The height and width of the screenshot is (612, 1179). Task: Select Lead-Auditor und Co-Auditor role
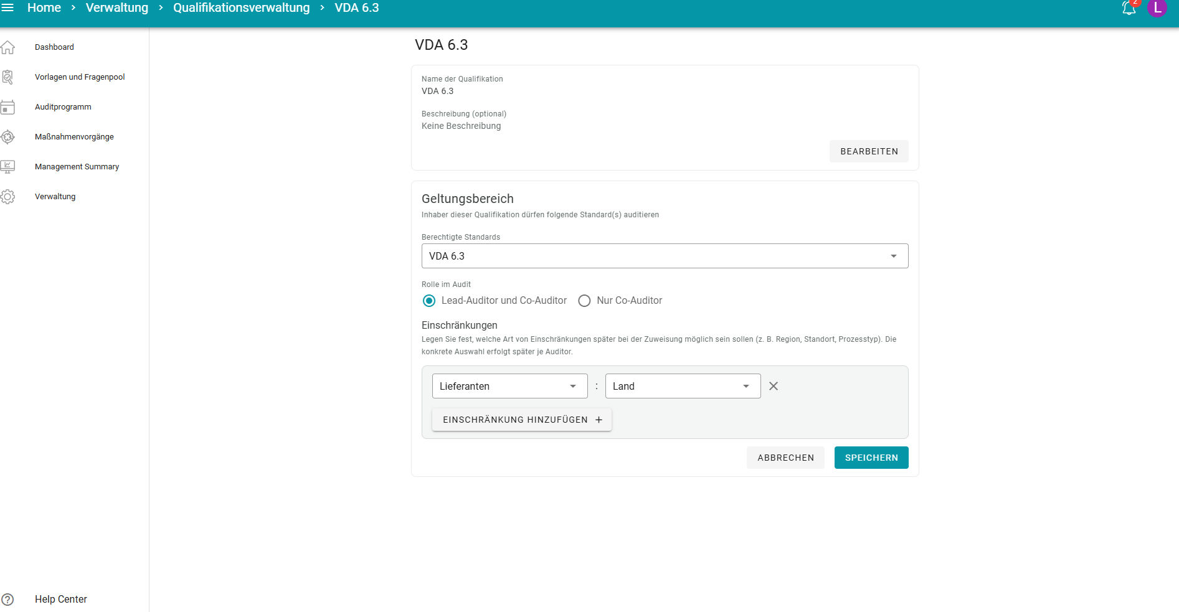pyautogui.click(x=429, y=301)
